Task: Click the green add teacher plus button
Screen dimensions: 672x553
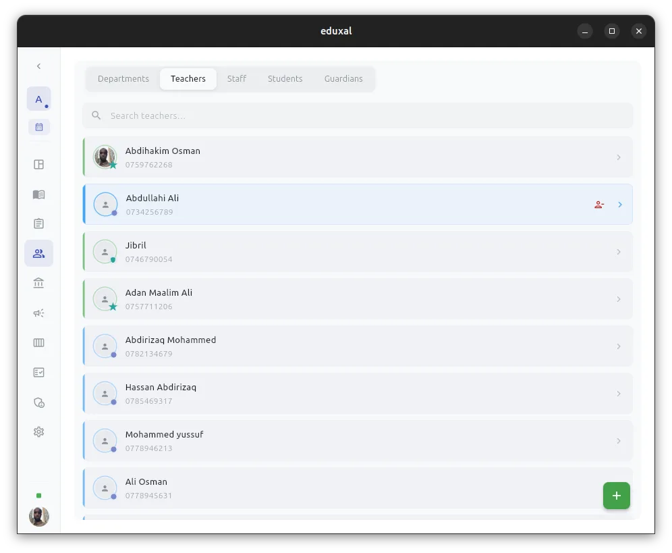Action: click(x=616, y=496)
